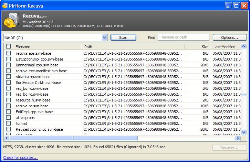
Task: Click the path cell of the format file
Action: [133, 123]
